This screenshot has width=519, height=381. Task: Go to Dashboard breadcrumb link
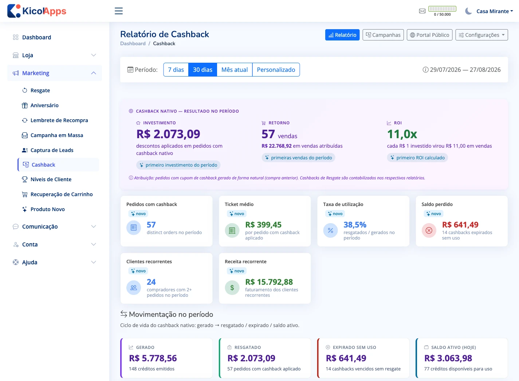[x=133, y=43]
